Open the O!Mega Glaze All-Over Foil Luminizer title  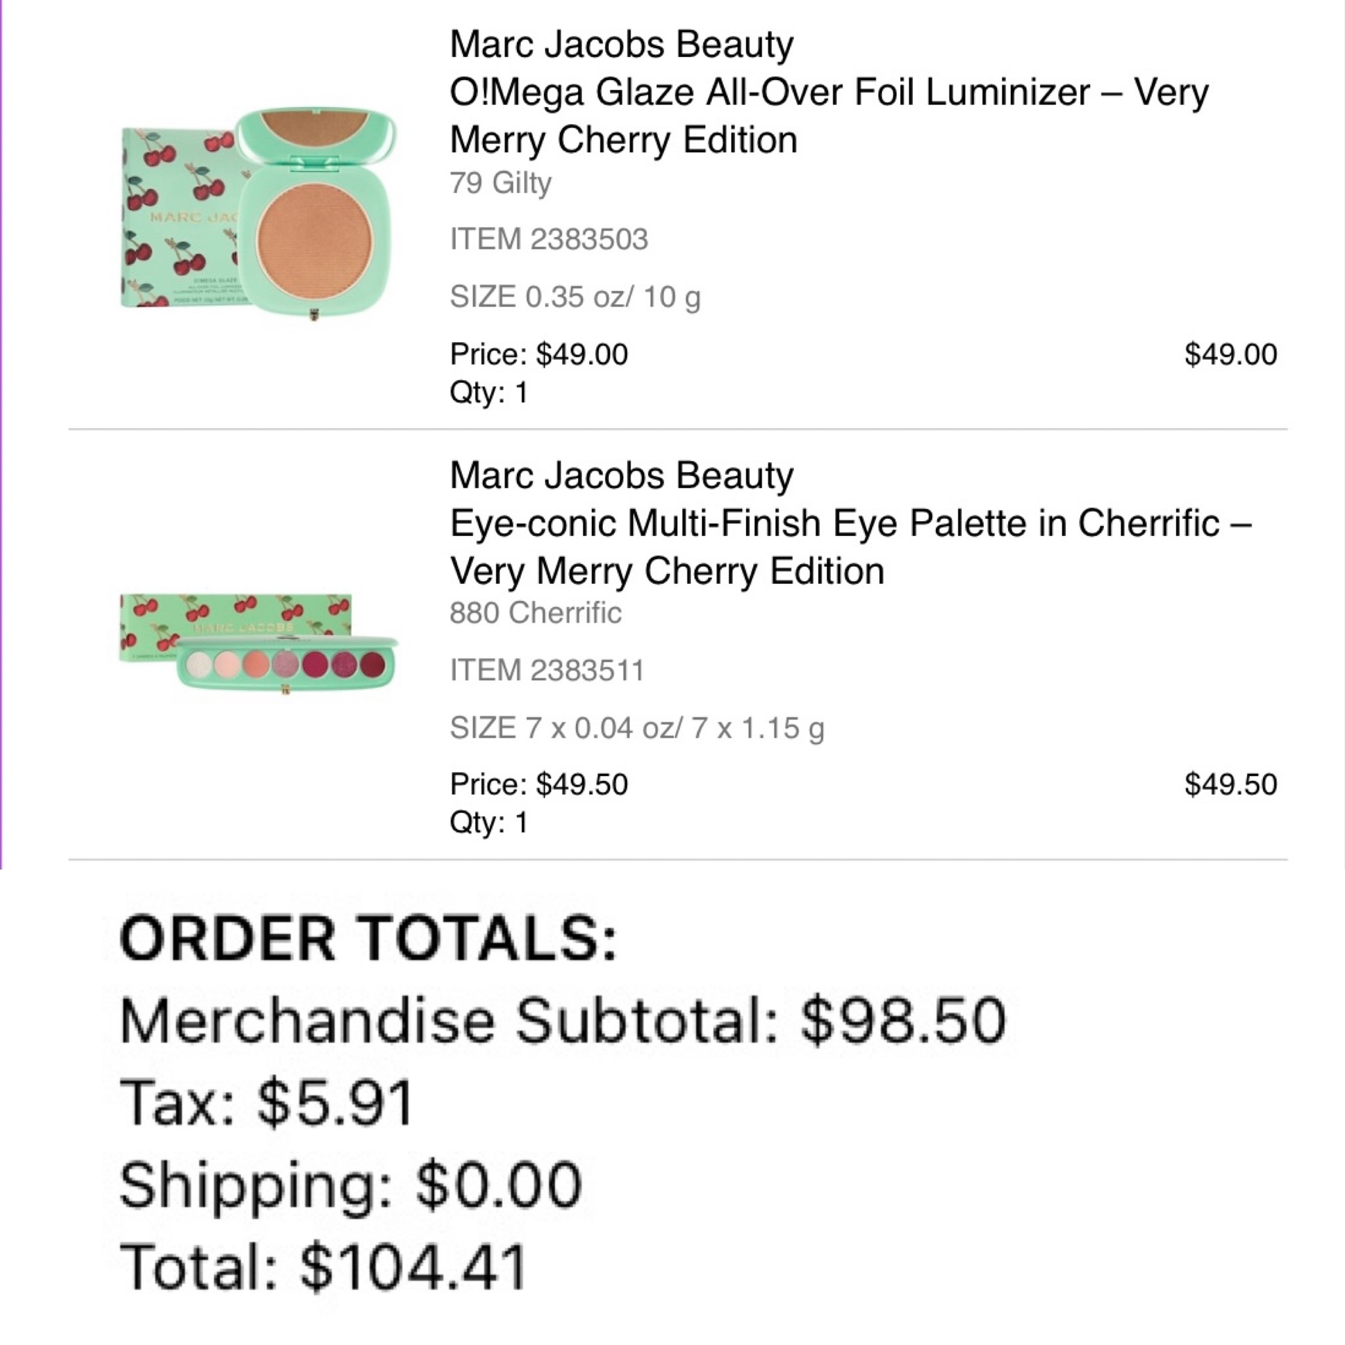pyautogui.click(x=828, y=116)
